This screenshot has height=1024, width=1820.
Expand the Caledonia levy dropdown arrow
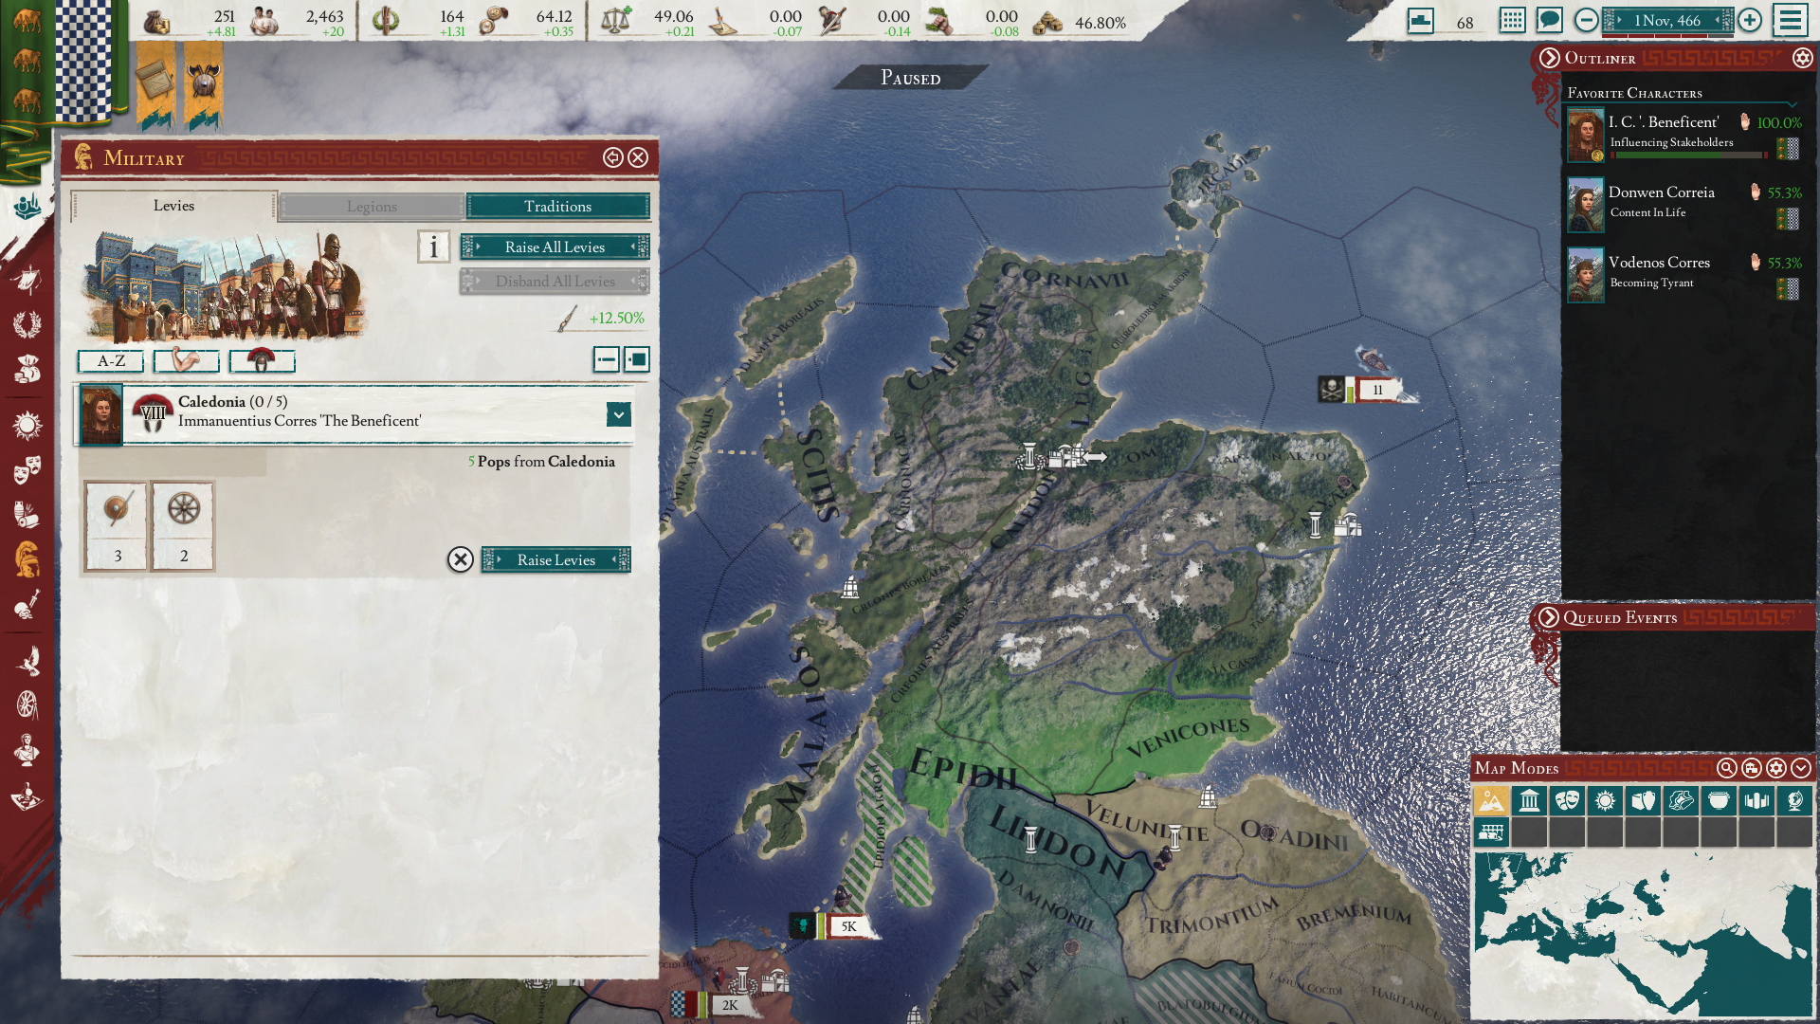[x=618, y=414]
